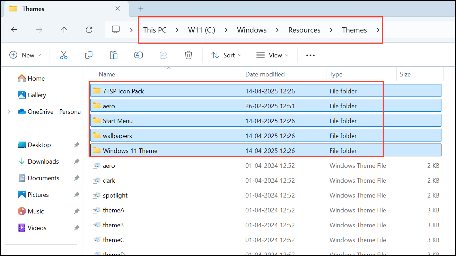Select the spotlight theme file
Image resolution: width=456 pixels, height=256 pixels.
266,195
